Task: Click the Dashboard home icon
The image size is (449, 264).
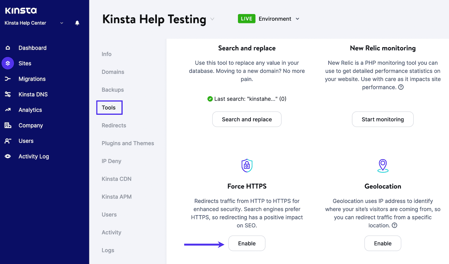Action: click(x=8, y=48)
